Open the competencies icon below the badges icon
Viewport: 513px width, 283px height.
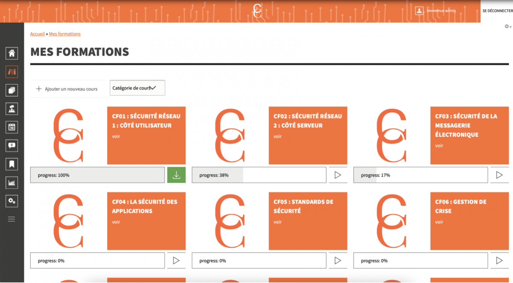click(12, 109)
